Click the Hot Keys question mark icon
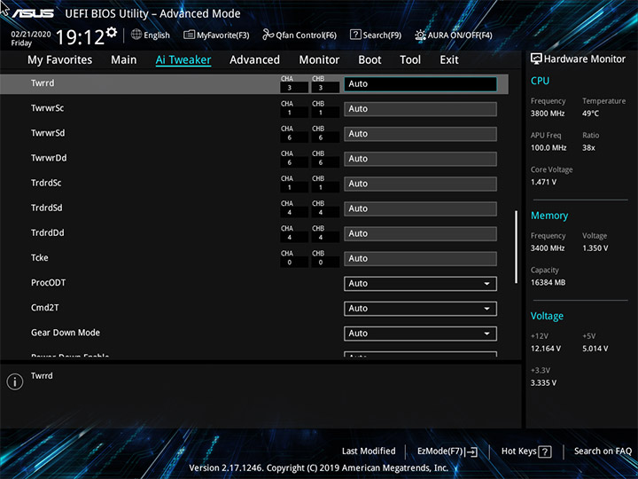The width and height of the screenshot is (638, 479). (544, 452)
